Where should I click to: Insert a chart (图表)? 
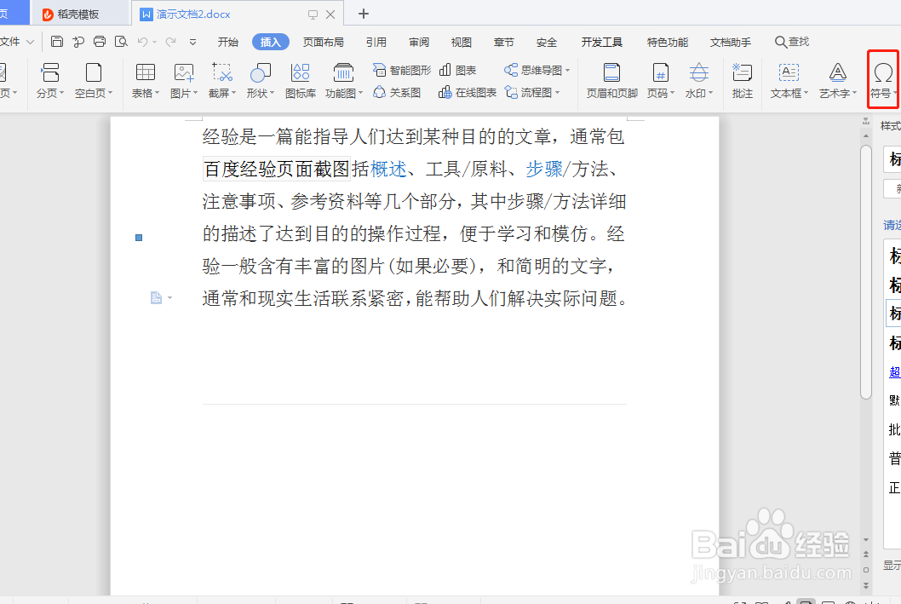461,69
